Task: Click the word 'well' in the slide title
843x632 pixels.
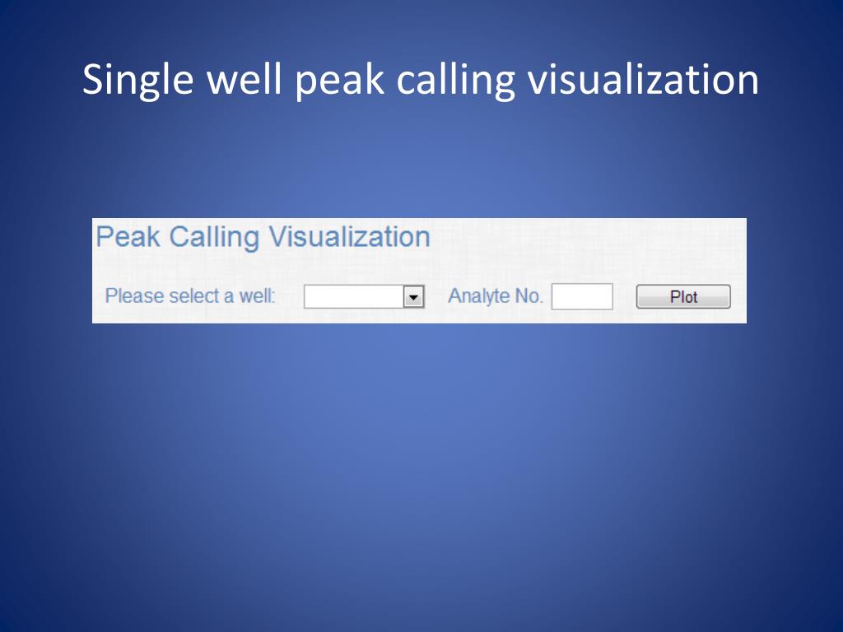Action: 245,79
